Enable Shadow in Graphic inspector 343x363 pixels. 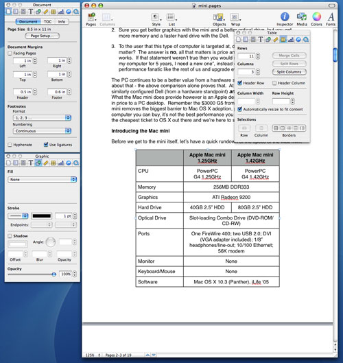10,236
